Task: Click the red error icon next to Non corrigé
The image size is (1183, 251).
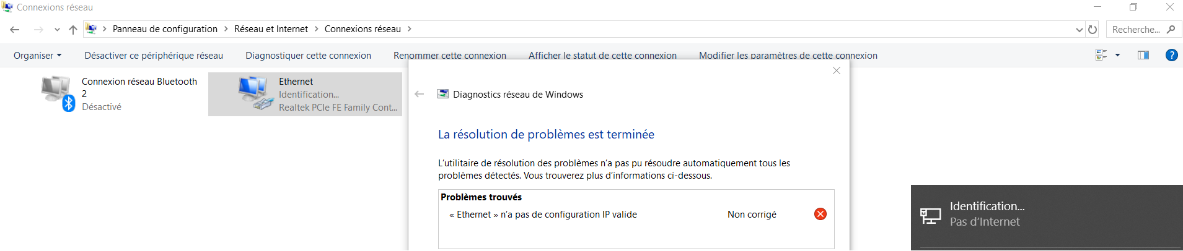Action: point(820,214)
